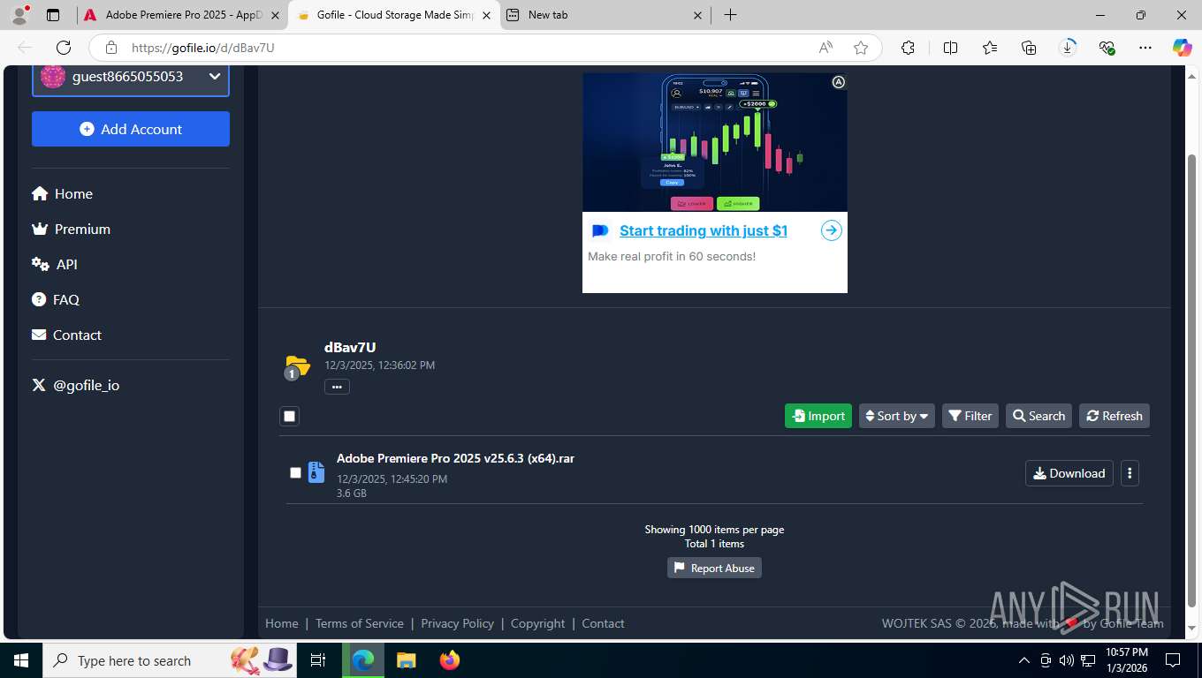
Task: Open the dBav7U folder icon
Action: (x=298, y=365)
